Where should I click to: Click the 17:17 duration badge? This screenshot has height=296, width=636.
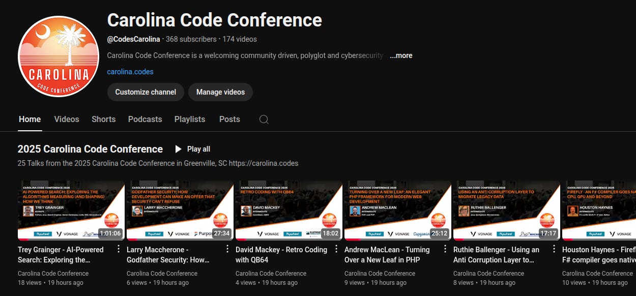click(548, 233)
